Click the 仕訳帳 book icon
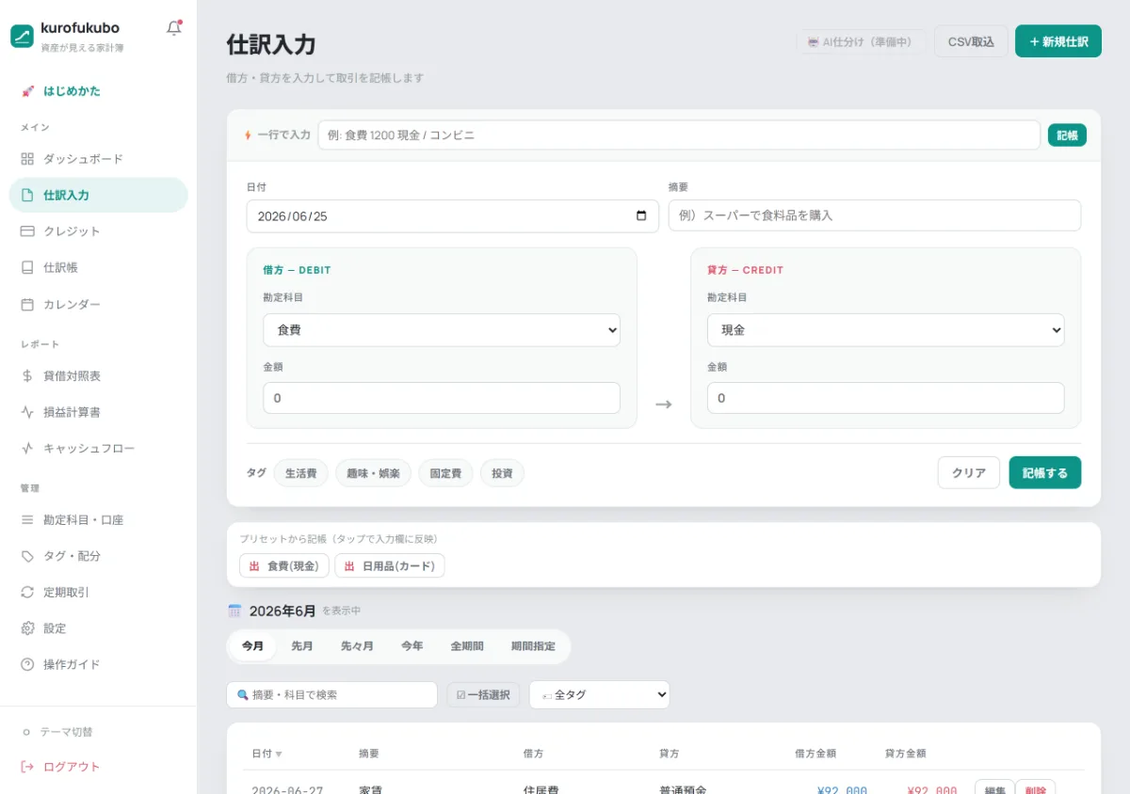This screenshot has width=1130, height=794. click(27, 267)
